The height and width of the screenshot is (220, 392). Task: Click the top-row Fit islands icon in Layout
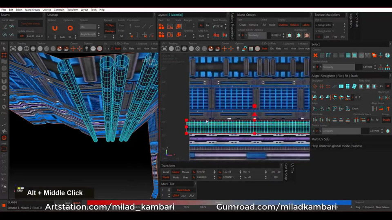point(170,26)
